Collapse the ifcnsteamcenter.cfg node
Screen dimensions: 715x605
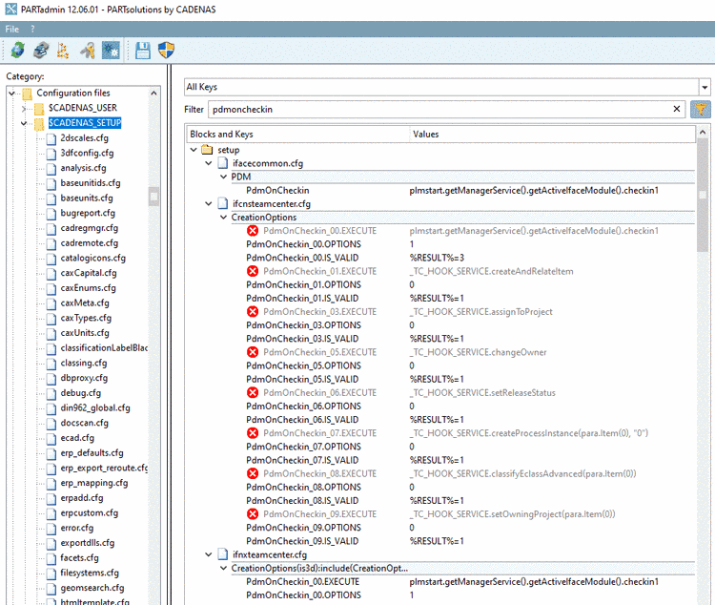coord(209,203)
